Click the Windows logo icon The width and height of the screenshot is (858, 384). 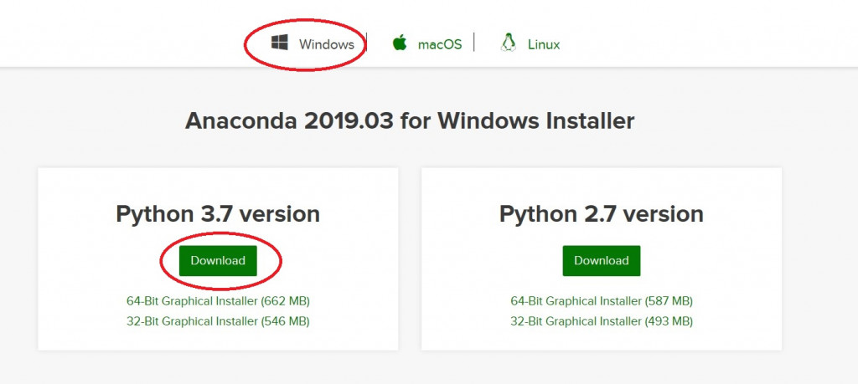[x=279, y=43]
